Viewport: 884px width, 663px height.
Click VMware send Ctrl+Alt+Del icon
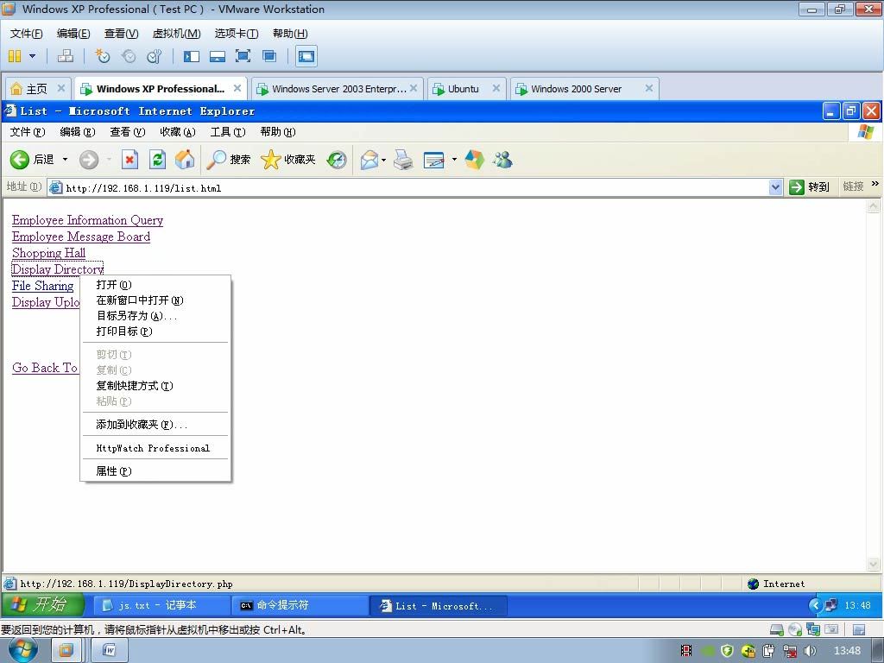[66, 56]
